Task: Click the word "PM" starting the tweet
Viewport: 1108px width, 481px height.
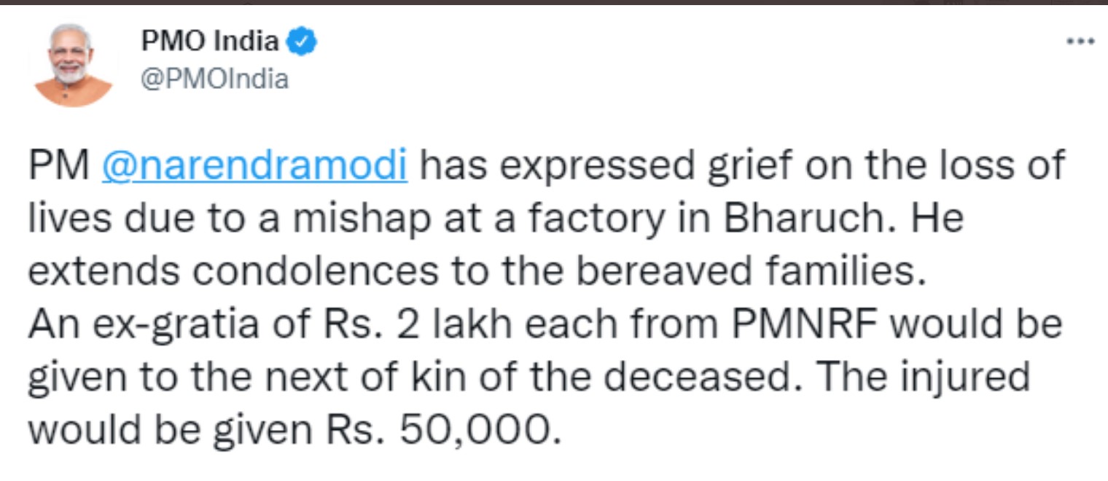Action: point(59,167)
